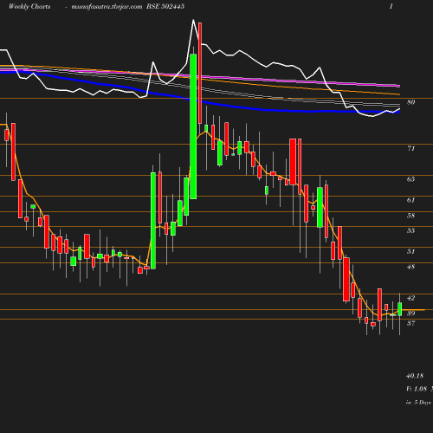Select the 51 price axis label
This screenshot has height=433, width=433.
[410, 251]
